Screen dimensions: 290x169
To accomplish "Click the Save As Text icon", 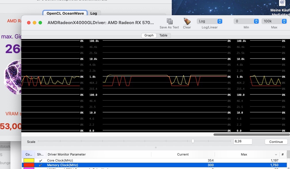I will (x=169, y=22).
